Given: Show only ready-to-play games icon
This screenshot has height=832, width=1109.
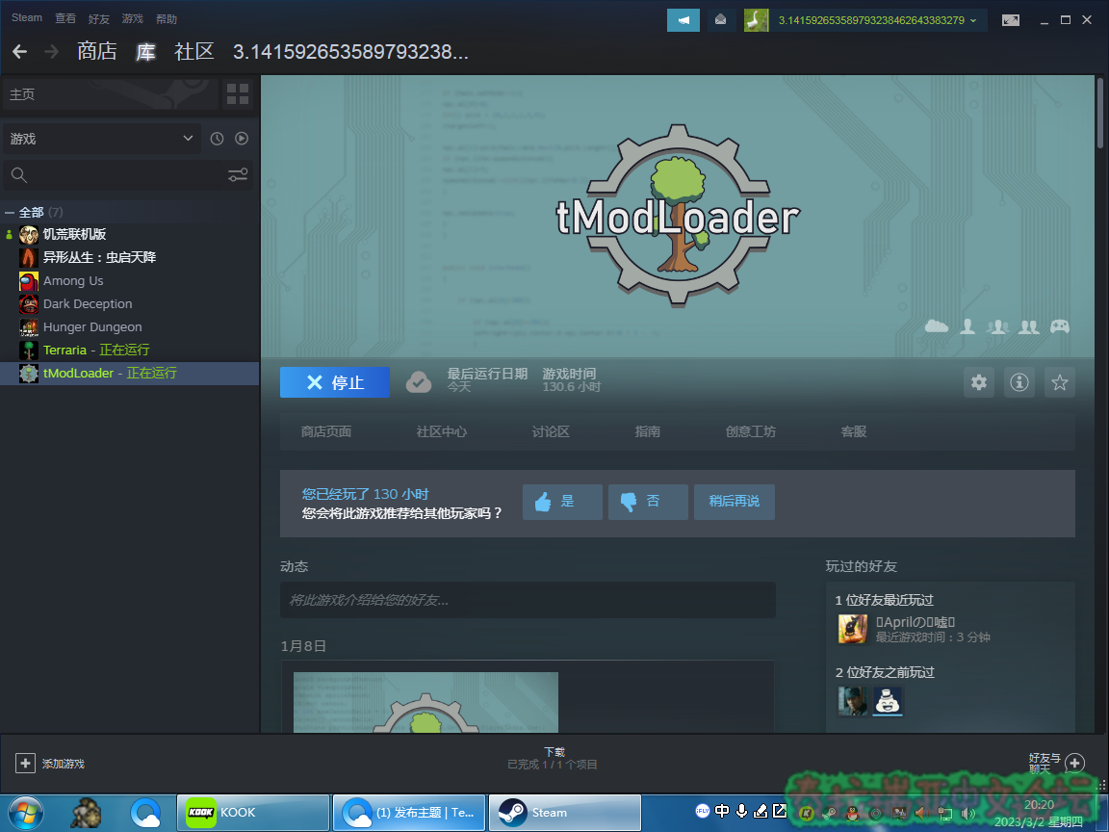Looking at the screenshot, I should click(x=242, y=139).
